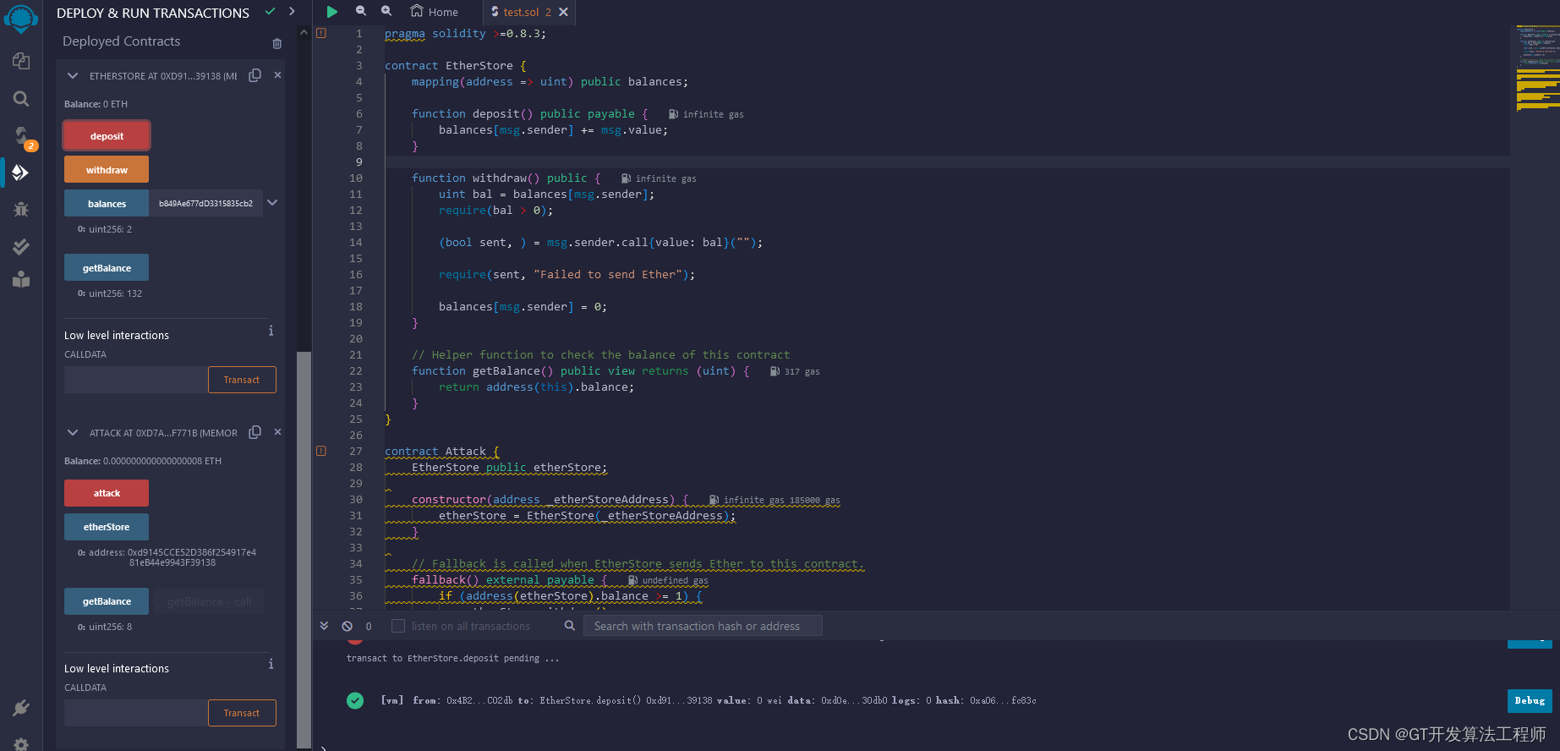
Task: Call EtherStore getBalance button
Action: (107, 267)
